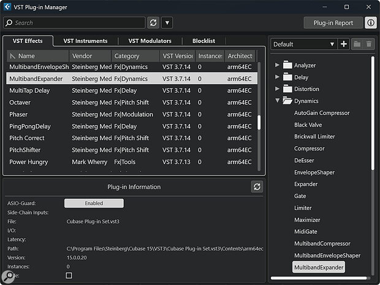The height and width of the screenshot is (285, 380).
Task: Open the Blocklist tab
Action: 203,41
